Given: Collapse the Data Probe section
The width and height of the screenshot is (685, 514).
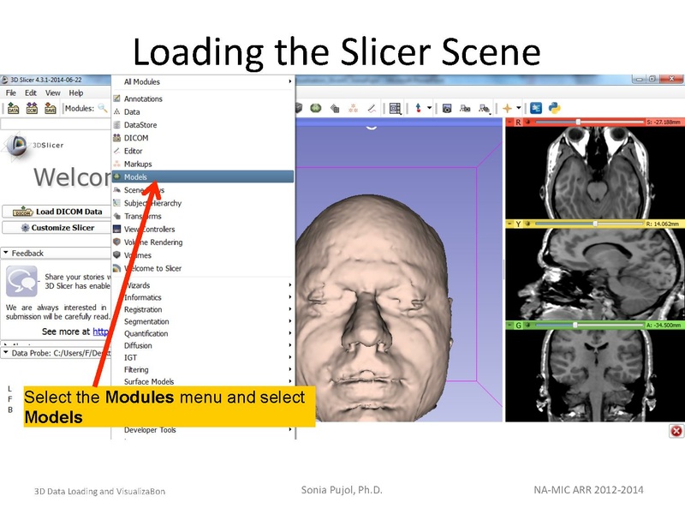Looking at the screenshot, I should (6, 352).
